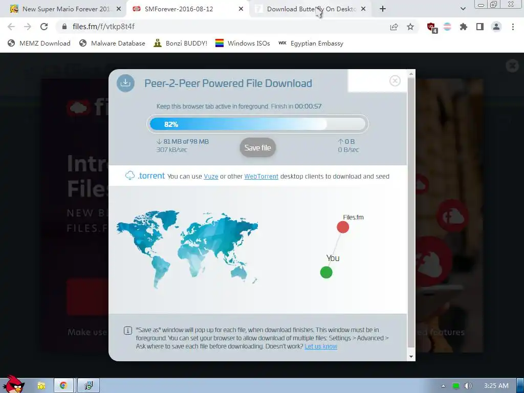Select the Chrome taskbar button
The width and height of the screenshot is (524, 393).
[x=63, y=386]
